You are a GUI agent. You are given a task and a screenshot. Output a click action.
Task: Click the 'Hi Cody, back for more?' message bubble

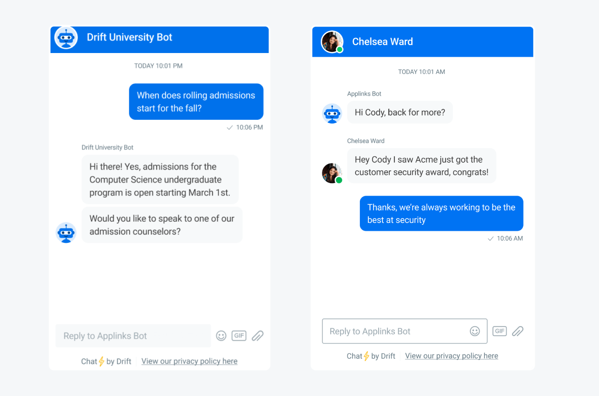coord(400,112)
